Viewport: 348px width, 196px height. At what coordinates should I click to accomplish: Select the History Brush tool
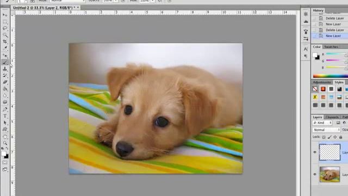[5, 76]
